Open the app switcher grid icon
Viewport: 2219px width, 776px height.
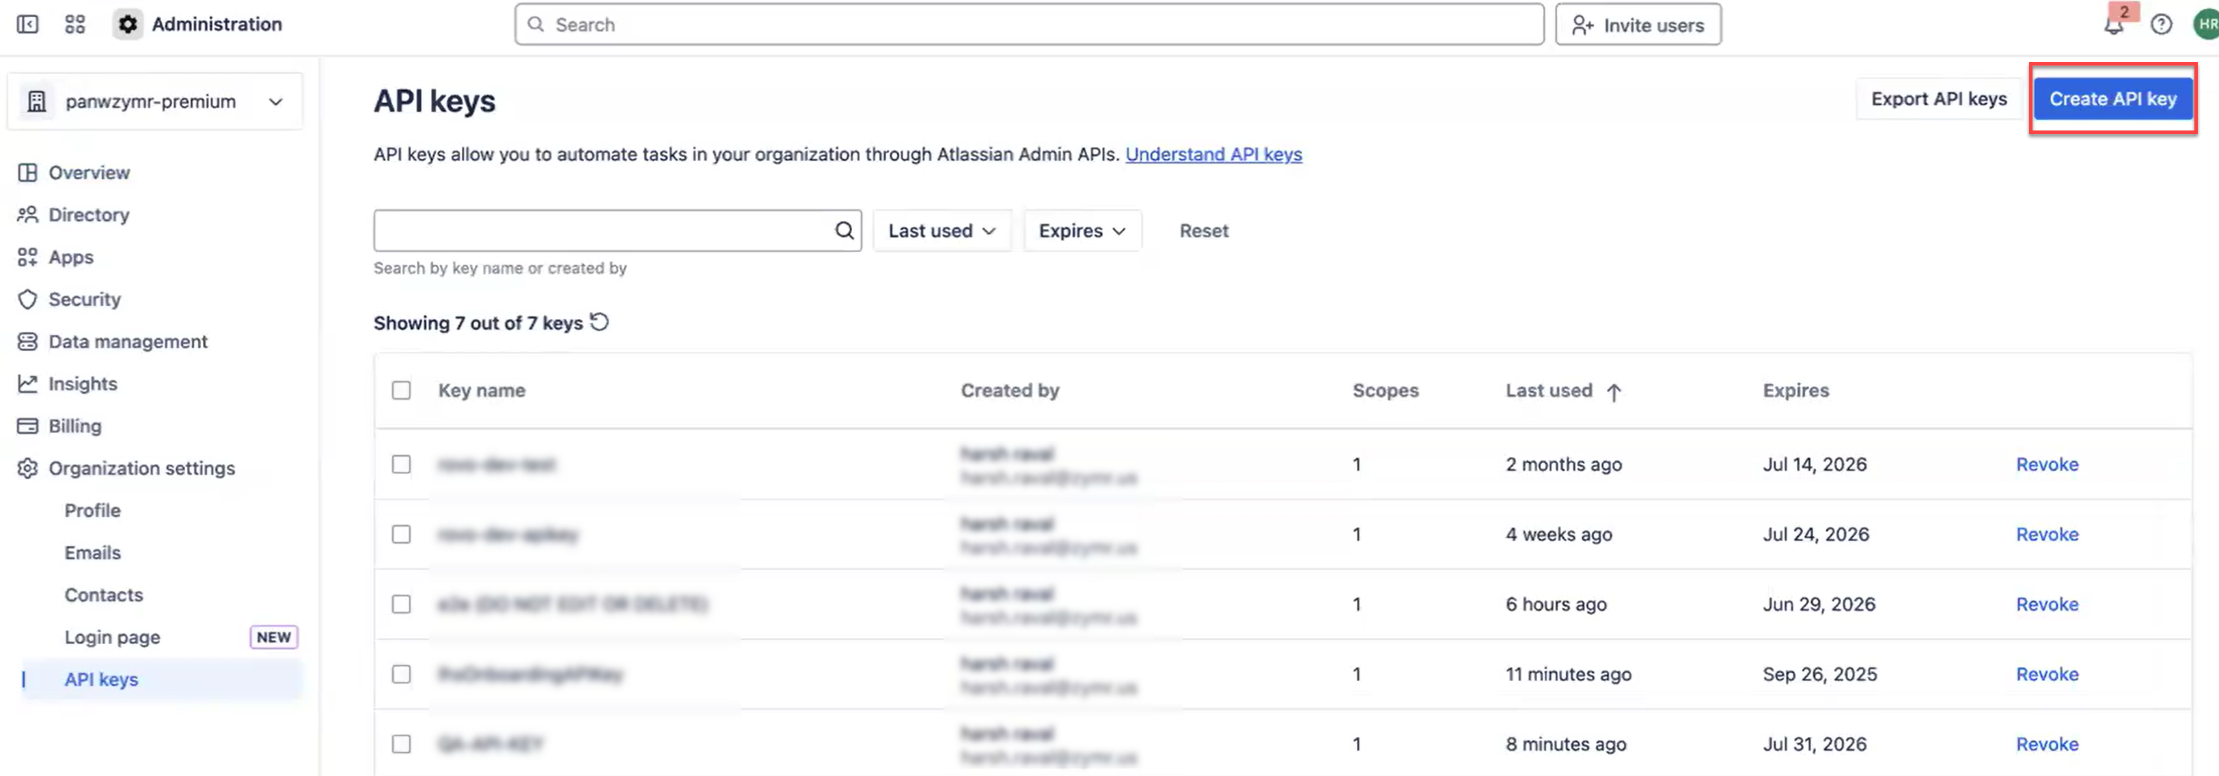(x=75, y=24)
